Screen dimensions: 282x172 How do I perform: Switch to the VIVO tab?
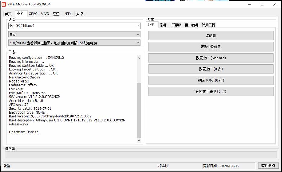pos(45,14)
